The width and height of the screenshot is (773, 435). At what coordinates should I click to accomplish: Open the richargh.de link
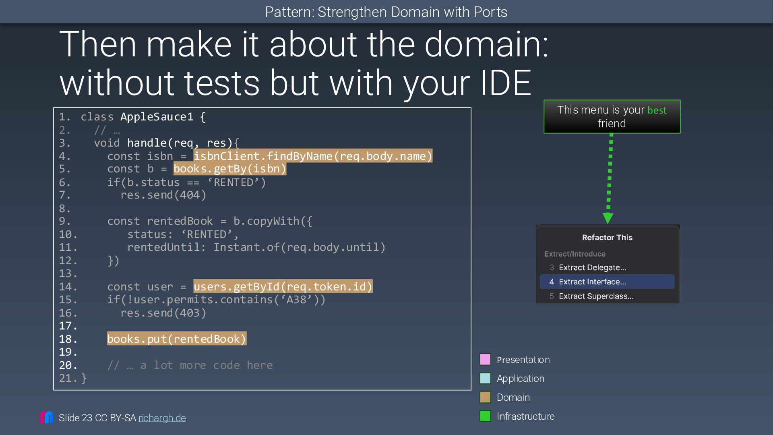click(x=162, y=418)
